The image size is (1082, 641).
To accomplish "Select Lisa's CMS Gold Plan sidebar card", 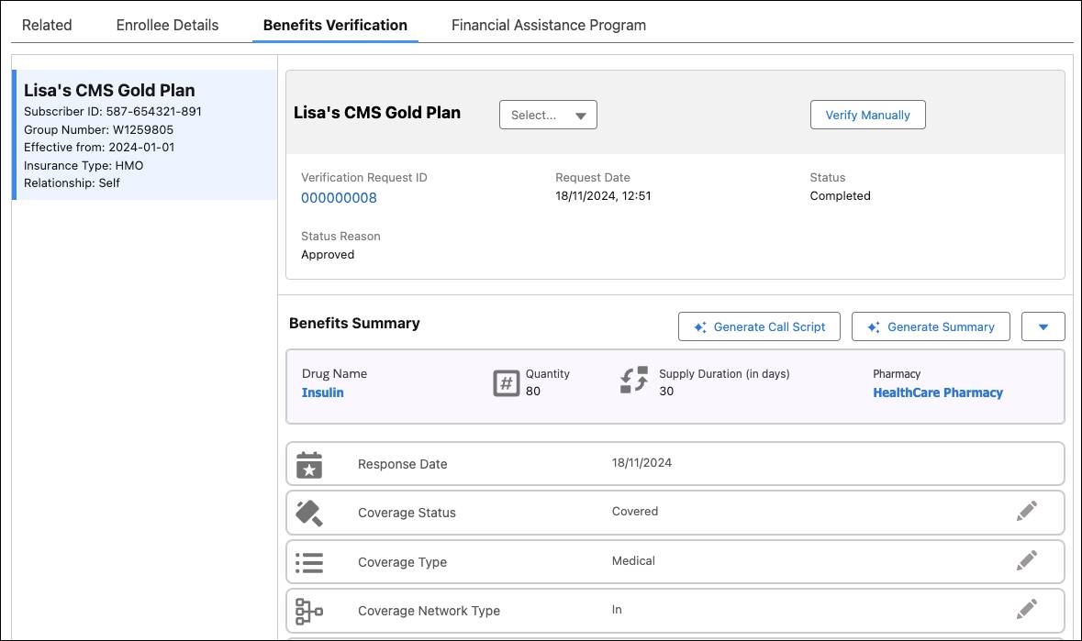I will pos(145,135).
